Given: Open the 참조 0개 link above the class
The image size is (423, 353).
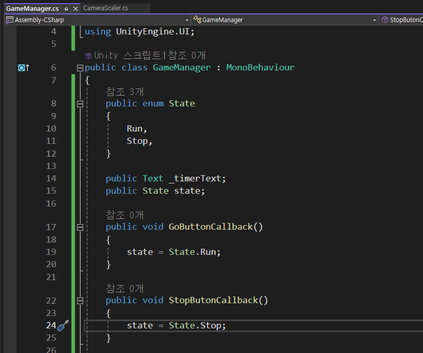Looking at the screenshot, I should [187, 55].
